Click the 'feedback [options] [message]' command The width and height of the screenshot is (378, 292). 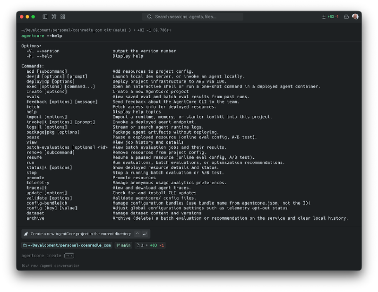pyautogui.click(x=62, y=102)
